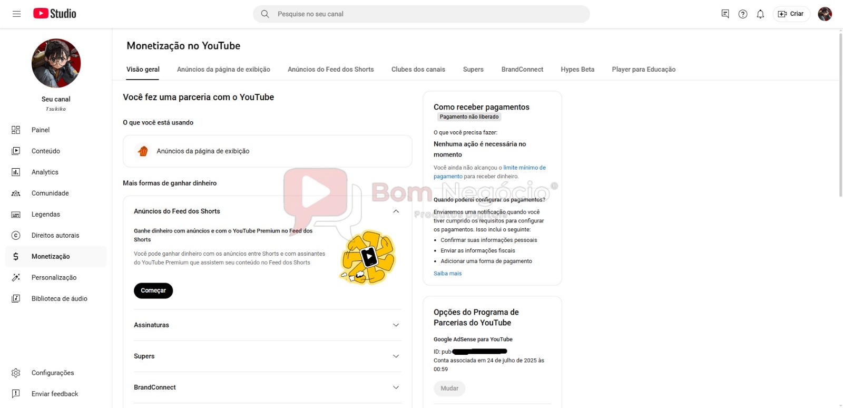843x408 pixels.
Task: Switch to Clubes dos canais tab
Action: [x=418, y=70]
